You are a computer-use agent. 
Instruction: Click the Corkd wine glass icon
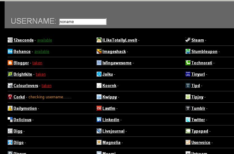coord(10,97)
